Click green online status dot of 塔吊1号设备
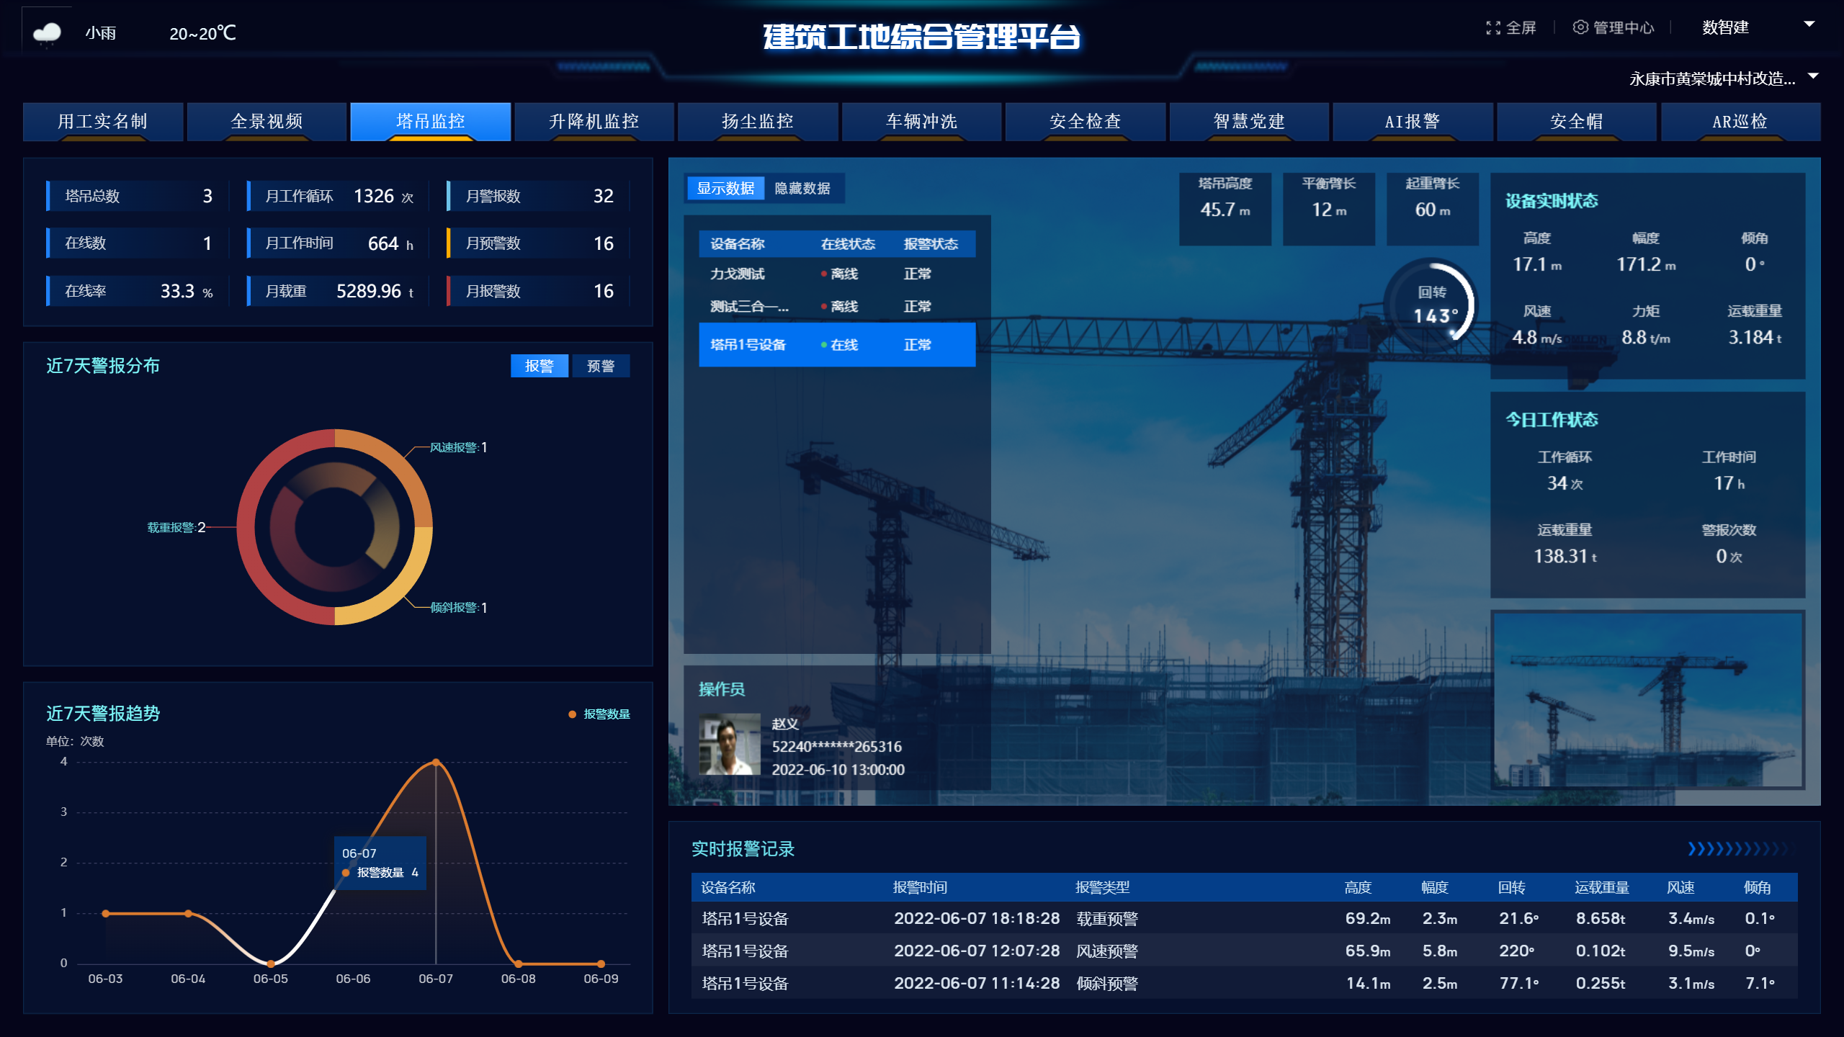 [823, 345]
